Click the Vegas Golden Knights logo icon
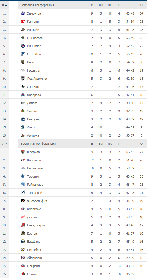This screenshot has height=278, width=147. (x=23, y=62)
